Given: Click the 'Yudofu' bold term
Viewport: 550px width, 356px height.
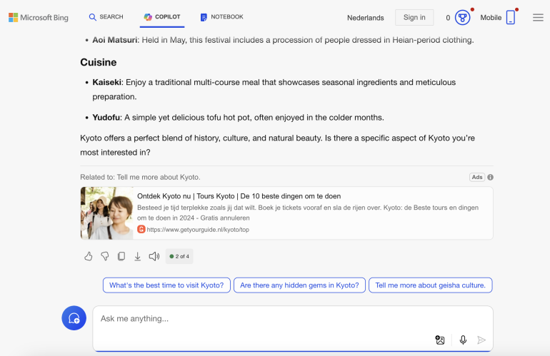Looking at the screenshot, I should coord(106,118).
